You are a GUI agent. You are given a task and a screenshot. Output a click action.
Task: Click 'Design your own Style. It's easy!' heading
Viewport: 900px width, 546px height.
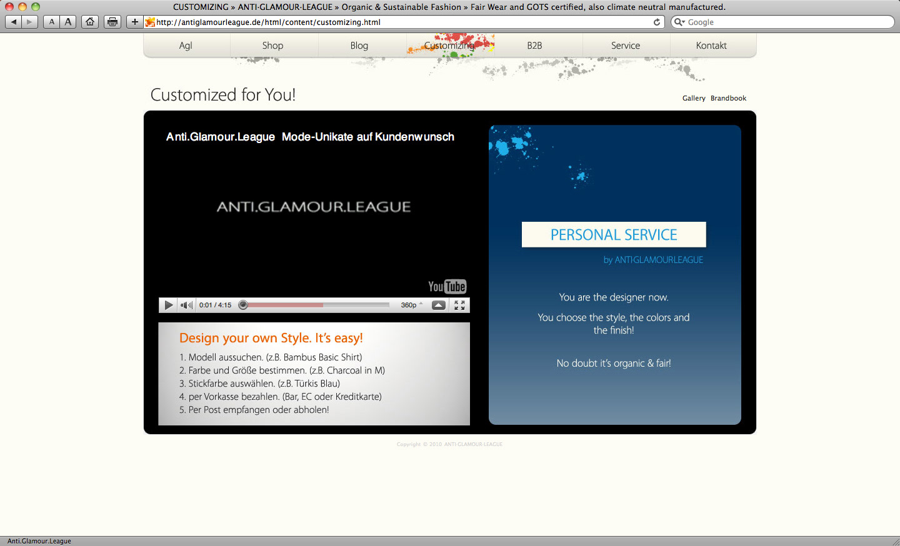[x=271, y=338]
